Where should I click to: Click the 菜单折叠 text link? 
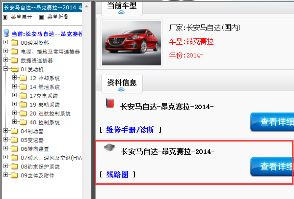coord(58,17)
